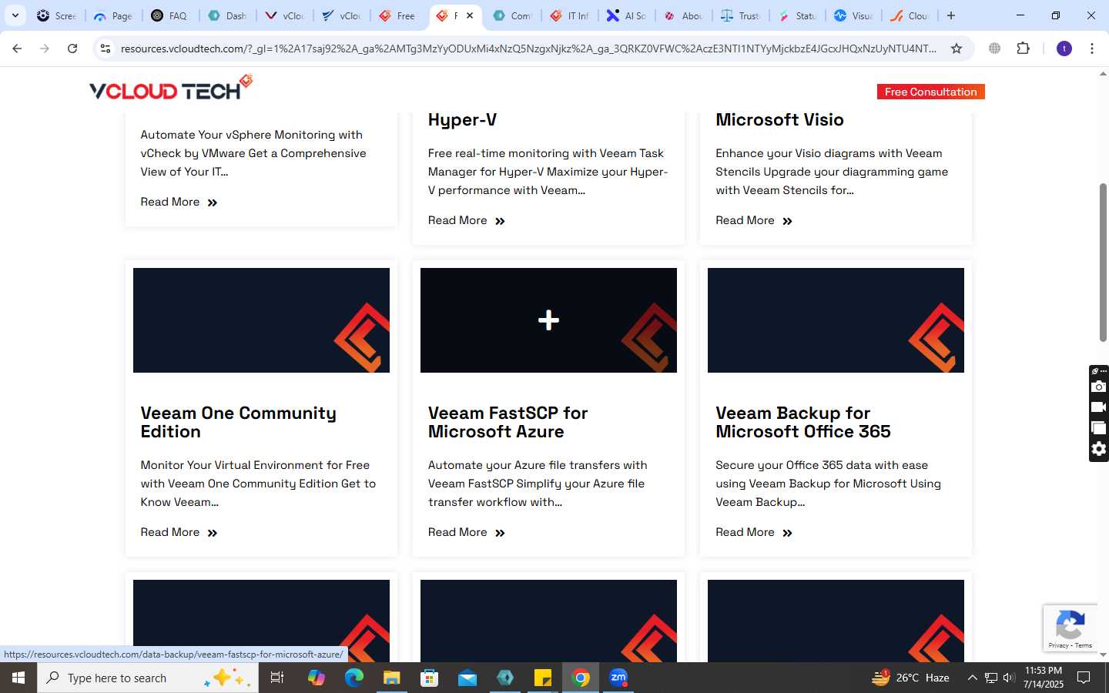Click Veeam One Community Edition title

[238, 422]
